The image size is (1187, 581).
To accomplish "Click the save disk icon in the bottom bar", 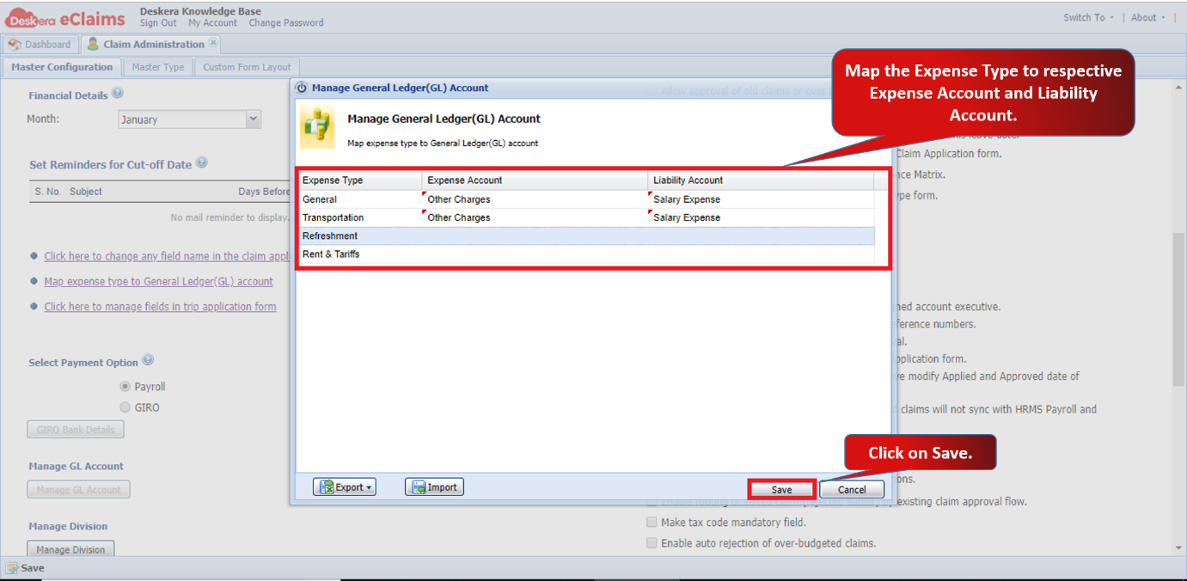I will coord(12,568).
